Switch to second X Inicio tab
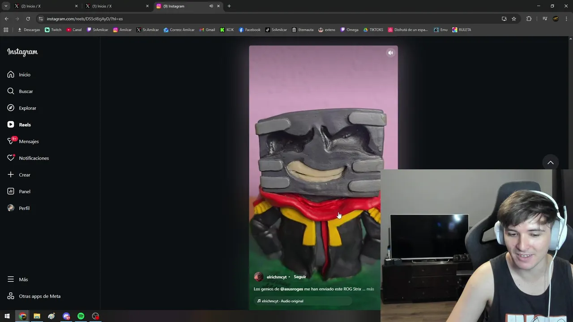The height and width of the screenshot is (322, 573). click(116, 6)
